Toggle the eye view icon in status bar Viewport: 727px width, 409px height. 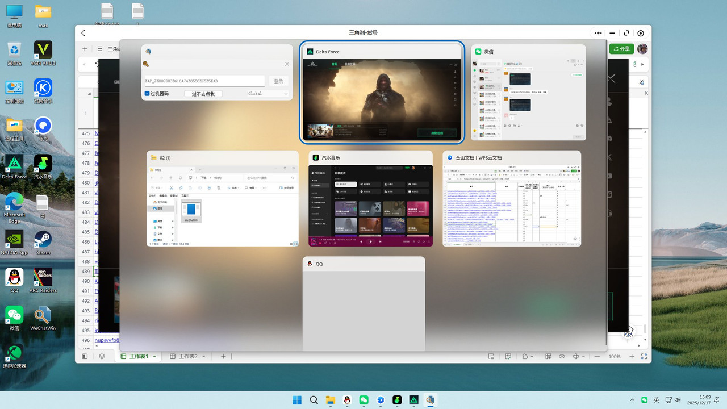click(562, 356)
